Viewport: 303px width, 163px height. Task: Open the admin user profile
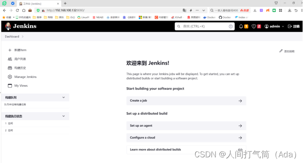pyautogui.click(x=272, y=26)
